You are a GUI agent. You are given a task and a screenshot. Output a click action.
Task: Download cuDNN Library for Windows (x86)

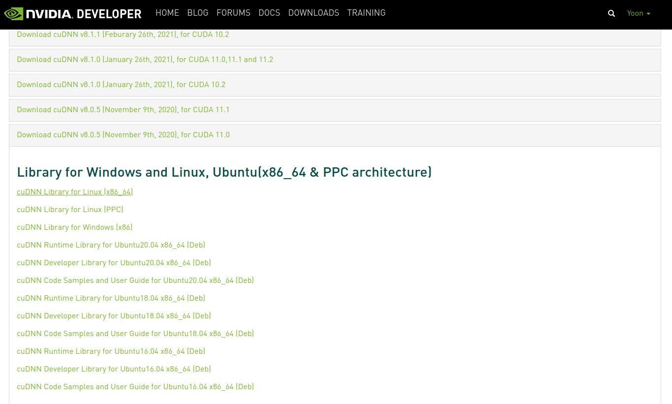pyautogui.click(x=75, y=227)
